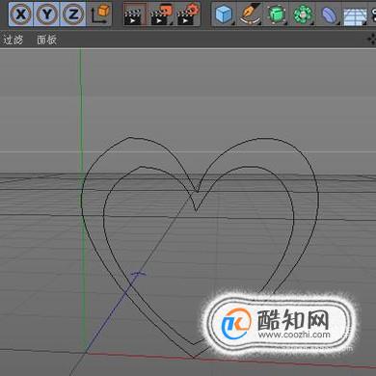Toggle the Y axis lock
This screenshot has height=376, width=376.
(x=47, y=13)
